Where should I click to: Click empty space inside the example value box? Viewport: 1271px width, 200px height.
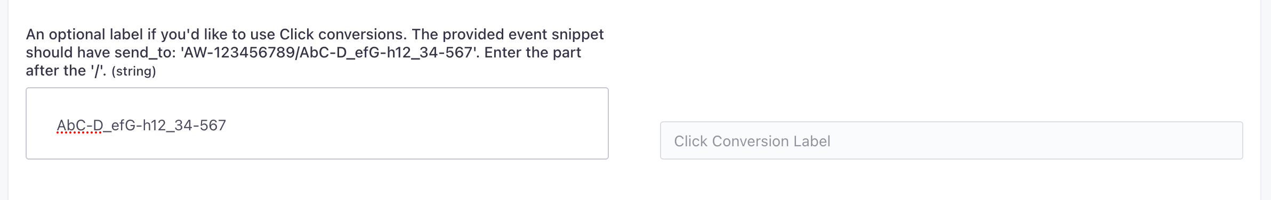[x=416, y=123]
